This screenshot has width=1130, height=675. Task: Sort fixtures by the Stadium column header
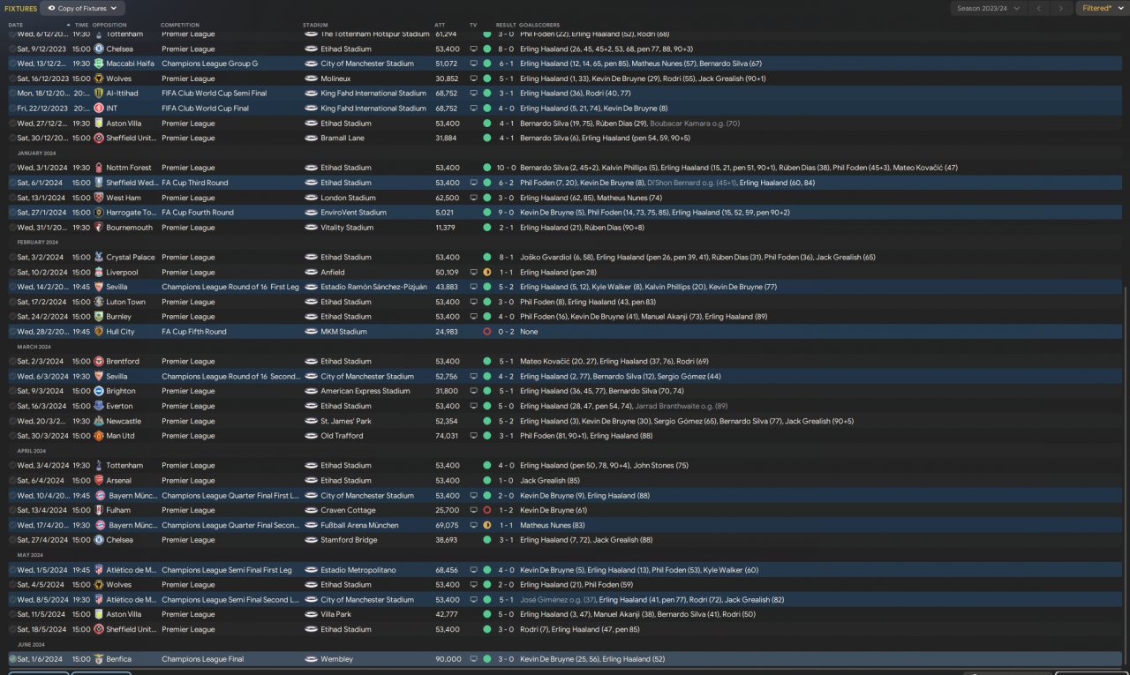click(x=315, y=25)
